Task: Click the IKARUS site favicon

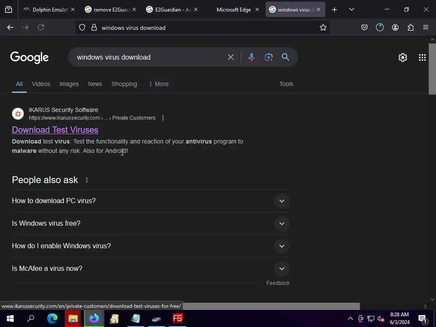Action: point(18,114)
